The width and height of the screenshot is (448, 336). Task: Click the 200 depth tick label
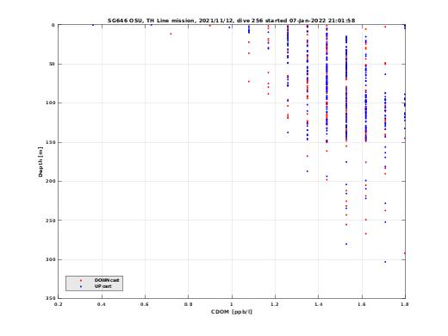click(50, 181)
